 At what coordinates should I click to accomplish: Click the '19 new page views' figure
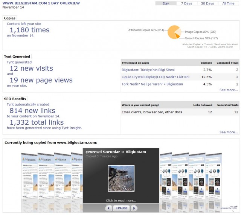click(41, 80)
